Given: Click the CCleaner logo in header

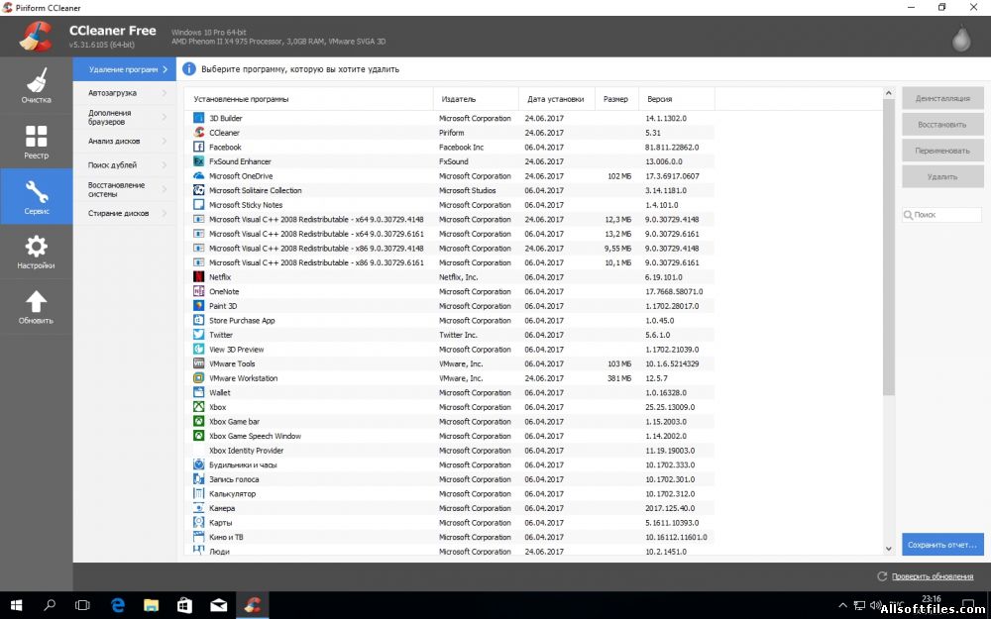Looking at the screenshot, I should pyautogui.click(x=36, y=36).
